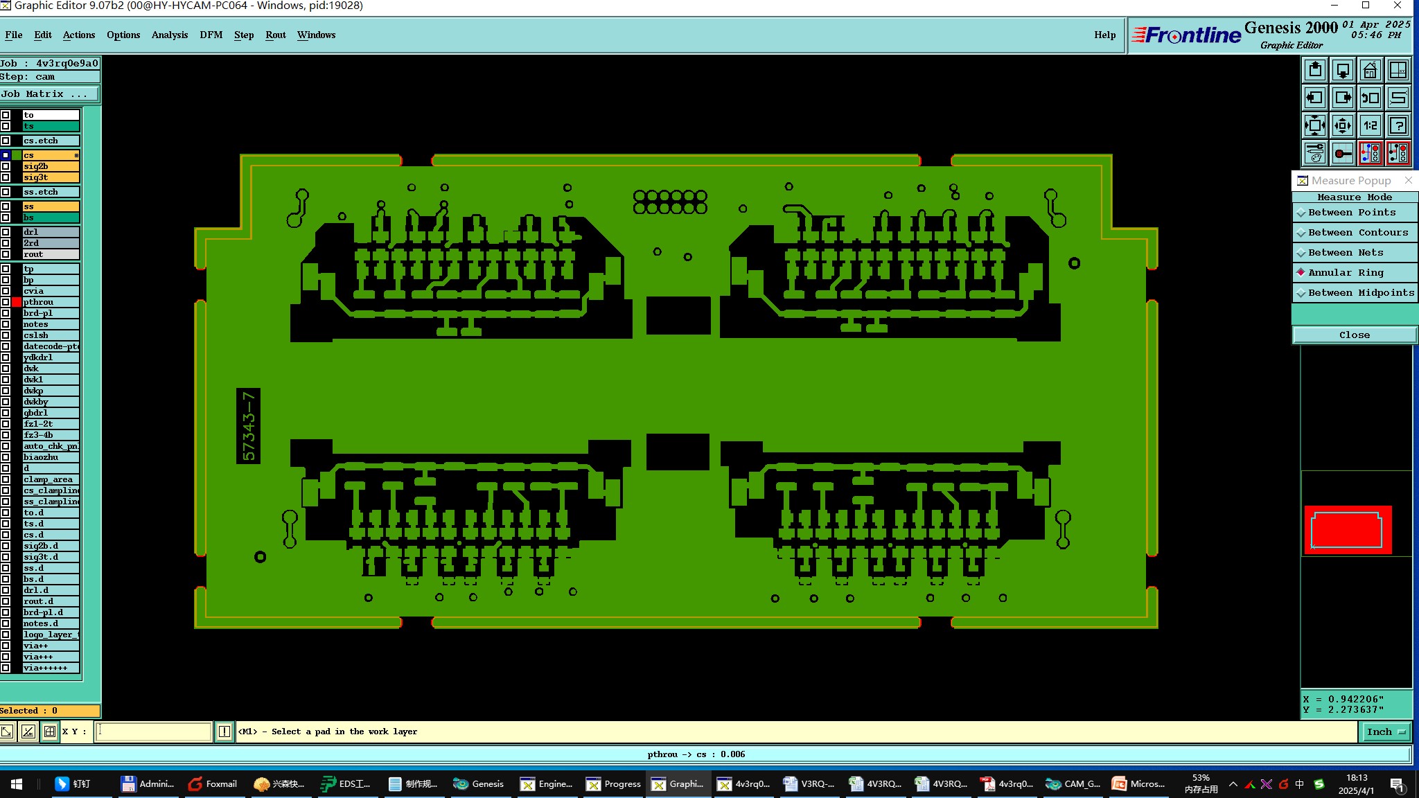
Task: Click Close in the Measure Popup
Action: tap(1354, 335)
